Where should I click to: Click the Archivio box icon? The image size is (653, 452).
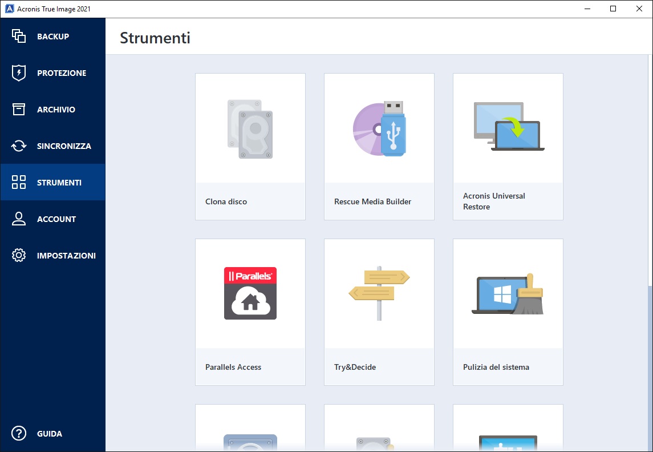(x=19, y=109)
